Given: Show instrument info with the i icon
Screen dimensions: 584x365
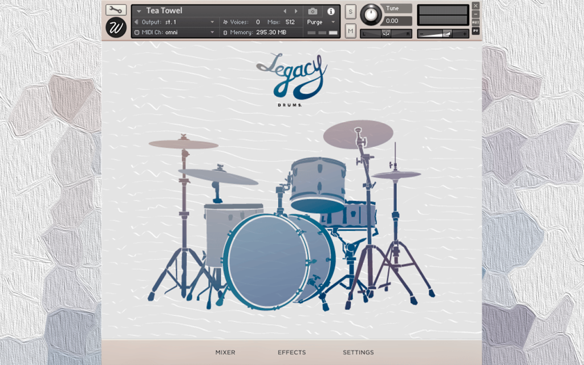Looking at the screenshot, I should (331, 11).
